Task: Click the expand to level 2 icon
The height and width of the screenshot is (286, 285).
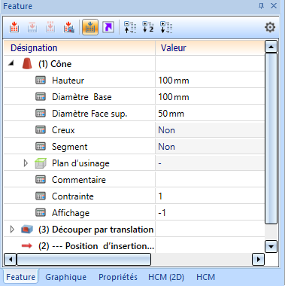Action: pos(148,27)
